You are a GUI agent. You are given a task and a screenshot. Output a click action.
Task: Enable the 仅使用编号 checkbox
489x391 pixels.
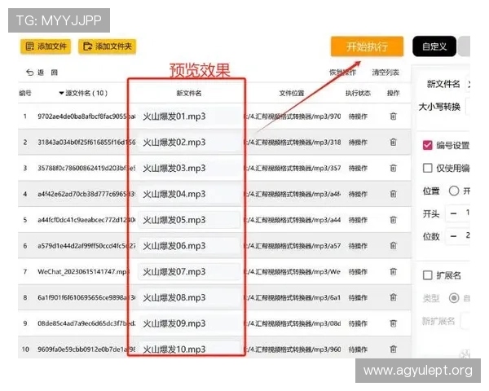(427, 168)
